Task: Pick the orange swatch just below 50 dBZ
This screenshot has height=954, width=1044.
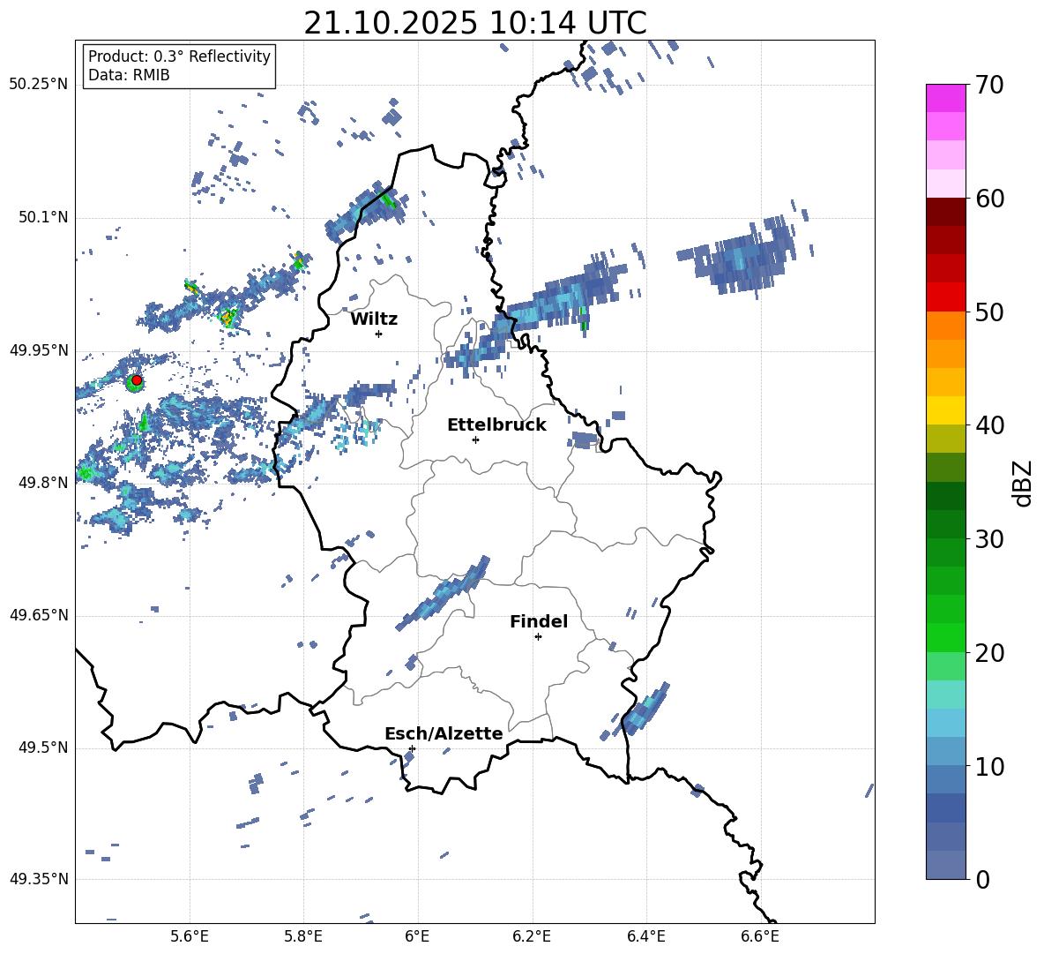Action: [x=945, y=326]
